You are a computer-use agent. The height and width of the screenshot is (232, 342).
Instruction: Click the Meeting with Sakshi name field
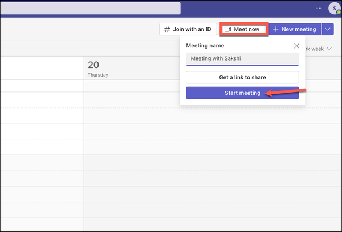[242, 59]
